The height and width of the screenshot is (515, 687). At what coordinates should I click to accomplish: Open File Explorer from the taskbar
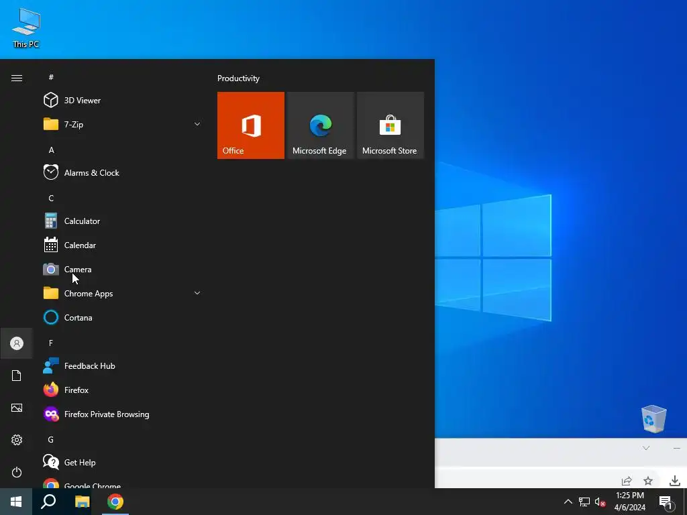(82, 502)
